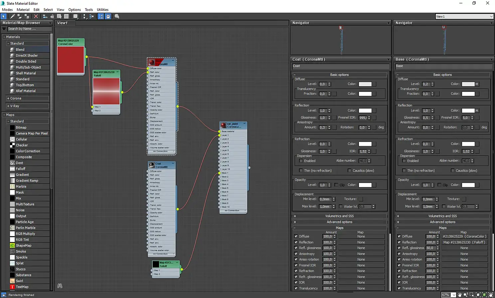Expand the V-Ray materials group
Viewport: 495px width, 298px height.
(x=8, y=106)
